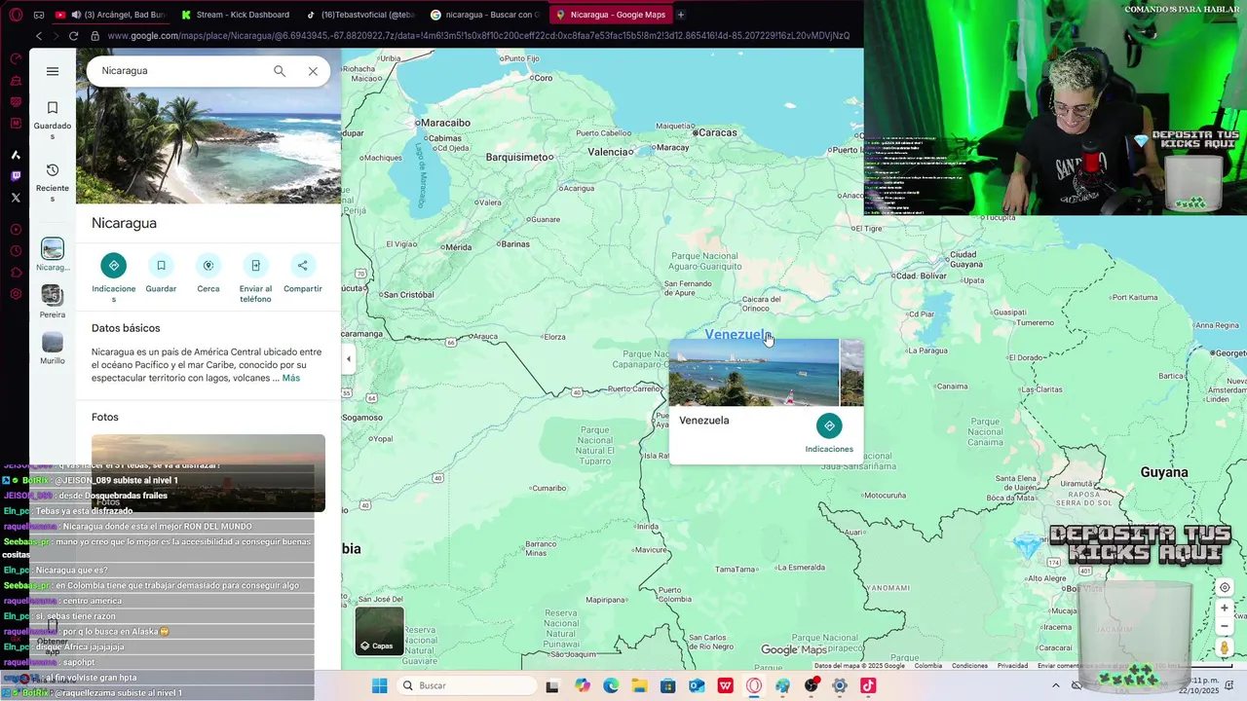Search nearby with the Cerca button

208,274
